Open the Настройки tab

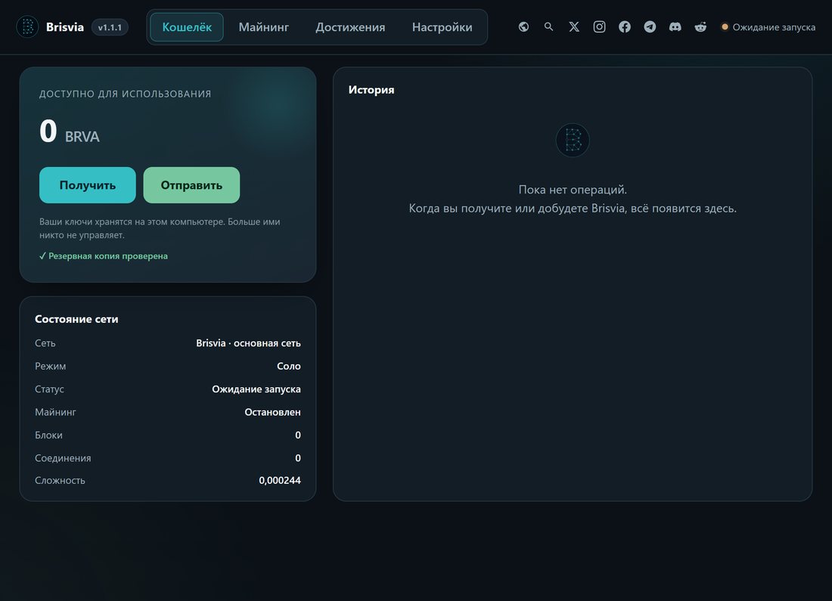pyautogui.click(x=442, y=27)
